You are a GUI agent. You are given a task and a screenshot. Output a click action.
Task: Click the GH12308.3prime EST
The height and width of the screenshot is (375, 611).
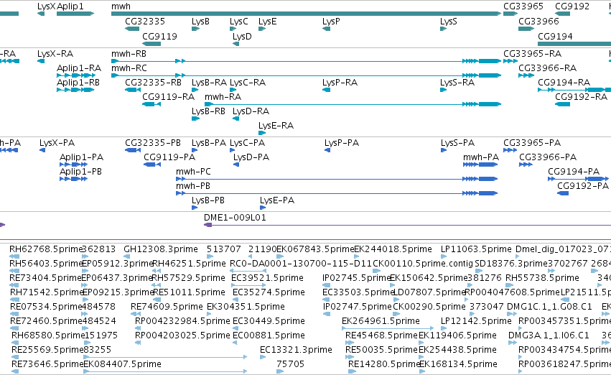pos(126,256)
